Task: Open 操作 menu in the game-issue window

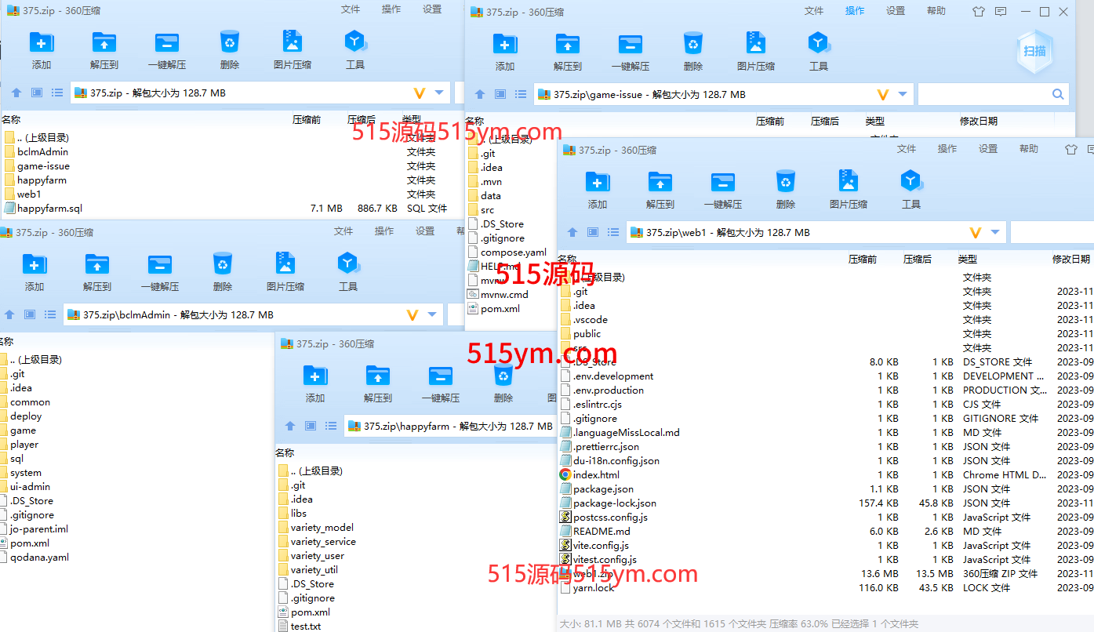Action: click(855, 11)
